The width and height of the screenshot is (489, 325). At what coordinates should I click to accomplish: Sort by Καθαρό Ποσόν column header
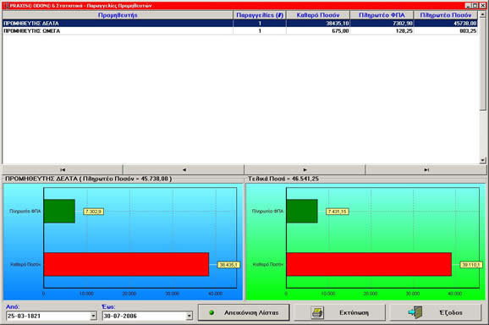pyautogui.click(x=318, y=15)
